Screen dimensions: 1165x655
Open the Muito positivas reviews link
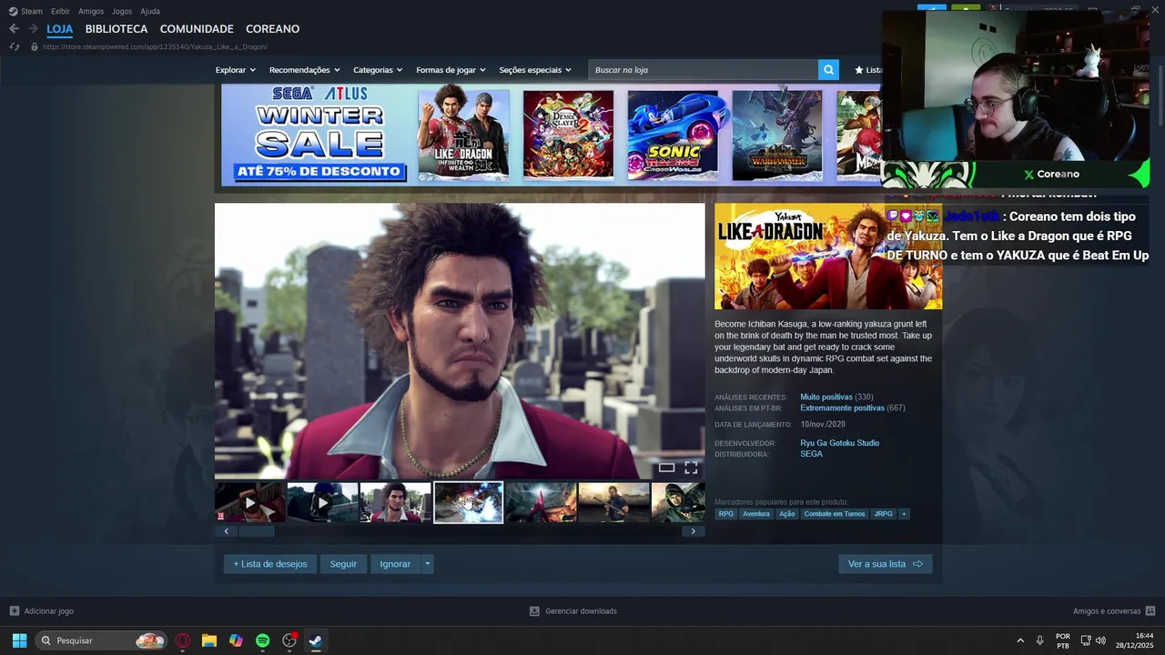coord(826,398)
